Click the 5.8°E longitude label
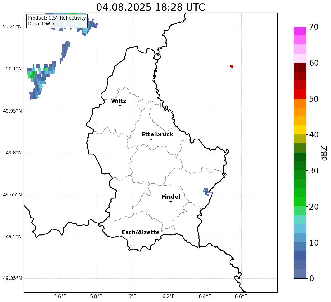Image resolution: width=331 pixels, height=302 pixels. [x=96, y=296]
